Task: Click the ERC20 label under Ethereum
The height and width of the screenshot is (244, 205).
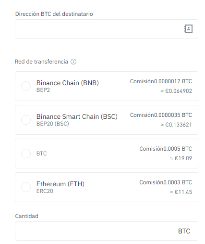Action: click(45, 191)
